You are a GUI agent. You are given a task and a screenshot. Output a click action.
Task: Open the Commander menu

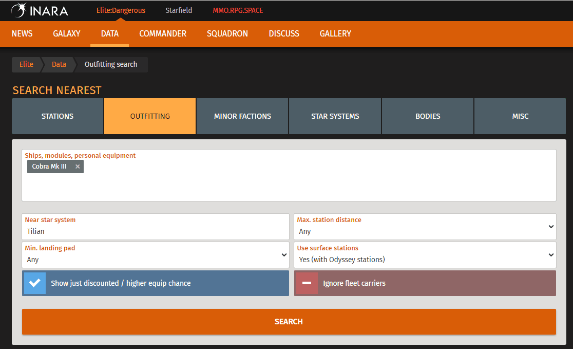click(x=163, y=33)
